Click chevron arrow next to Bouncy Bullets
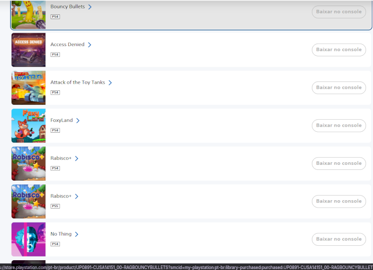The height and width of the screenshot is (270, 373). 90,7
